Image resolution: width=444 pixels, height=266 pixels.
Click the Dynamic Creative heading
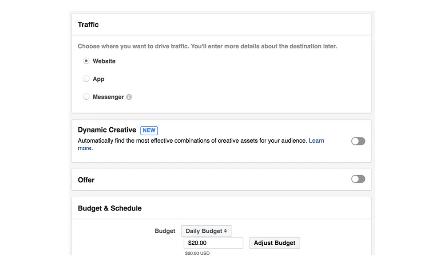point(107,130)
